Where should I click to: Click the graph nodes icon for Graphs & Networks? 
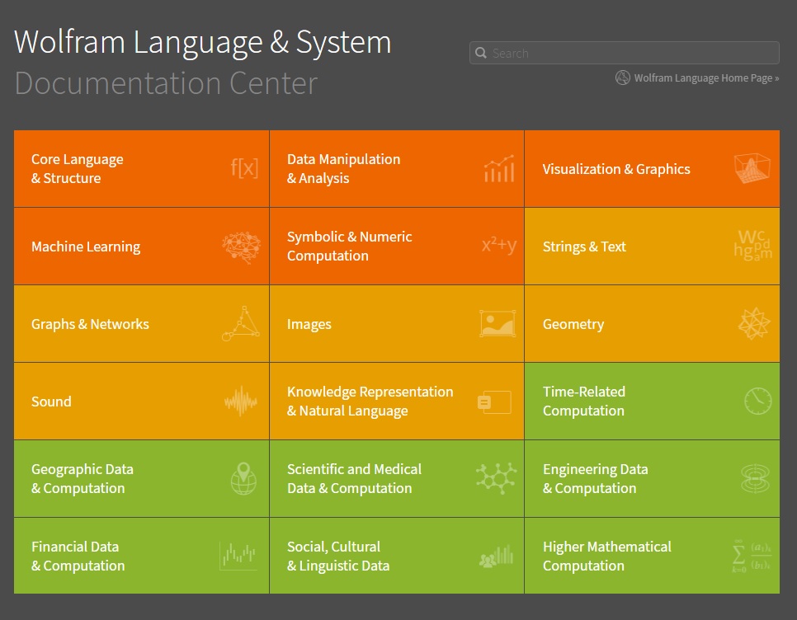pos(241,323)
